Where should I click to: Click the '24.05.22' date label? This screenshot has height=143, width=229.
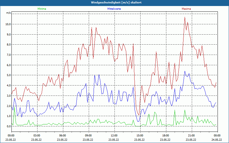coord(217,140)
